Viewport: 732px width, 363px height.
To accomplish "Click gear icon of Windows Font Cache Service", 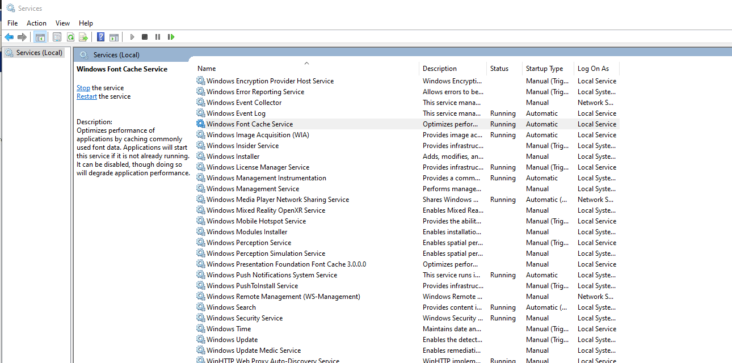I will point(201,124).
